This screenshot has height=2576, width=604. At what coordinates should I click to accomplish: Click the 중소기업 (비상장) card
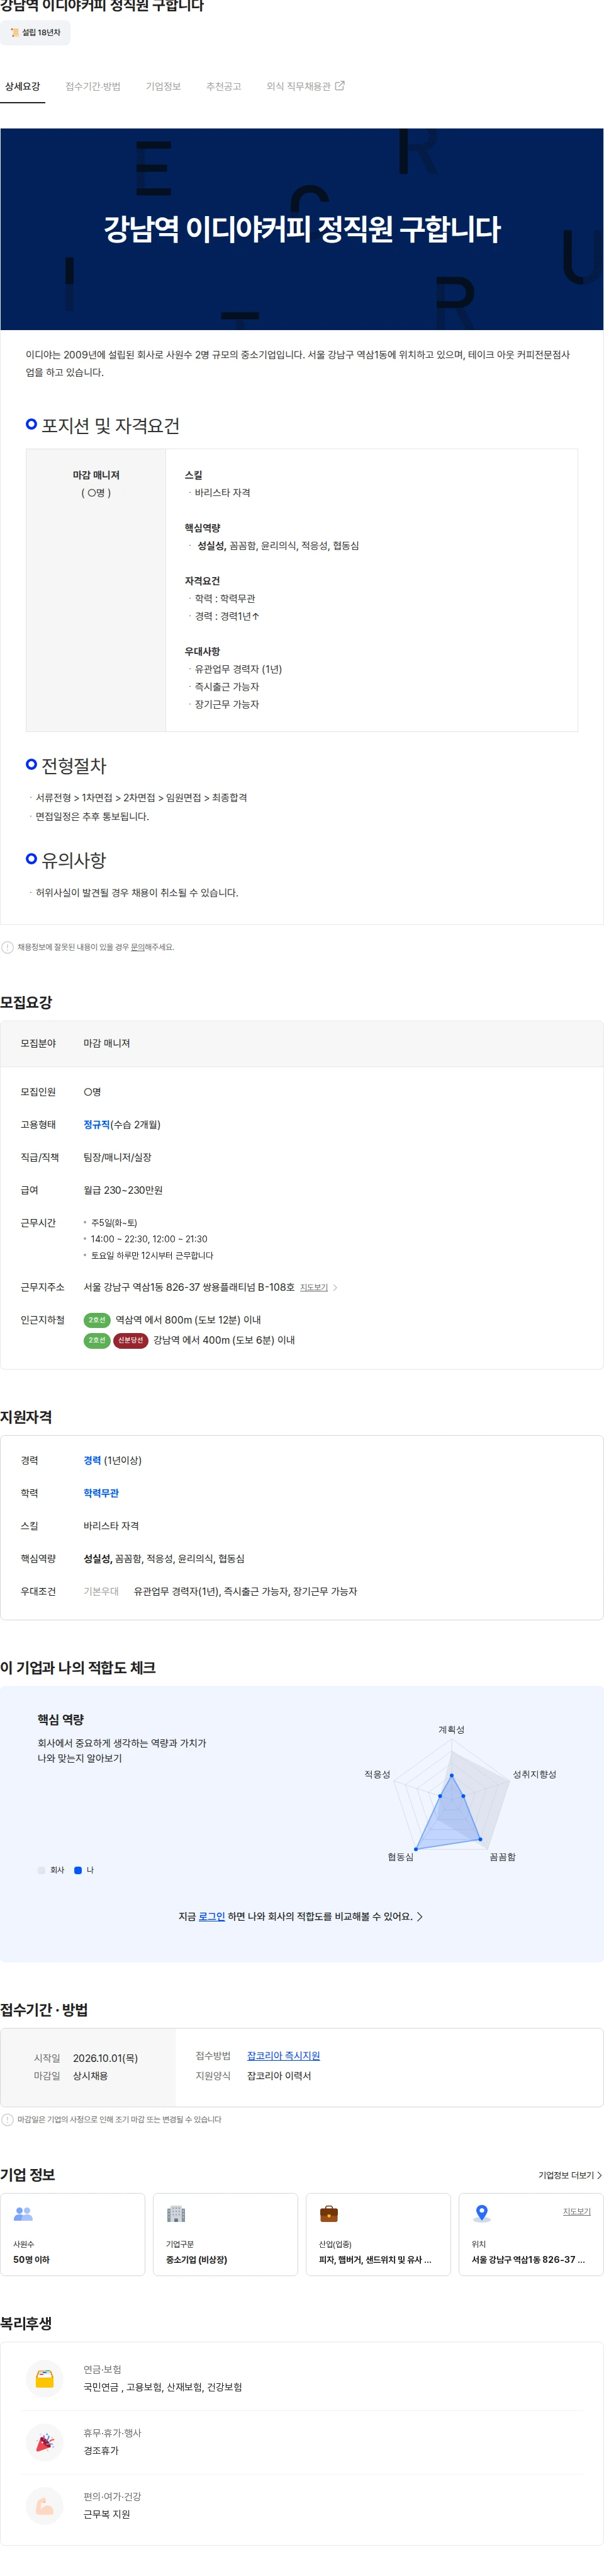pos(226,2234)
